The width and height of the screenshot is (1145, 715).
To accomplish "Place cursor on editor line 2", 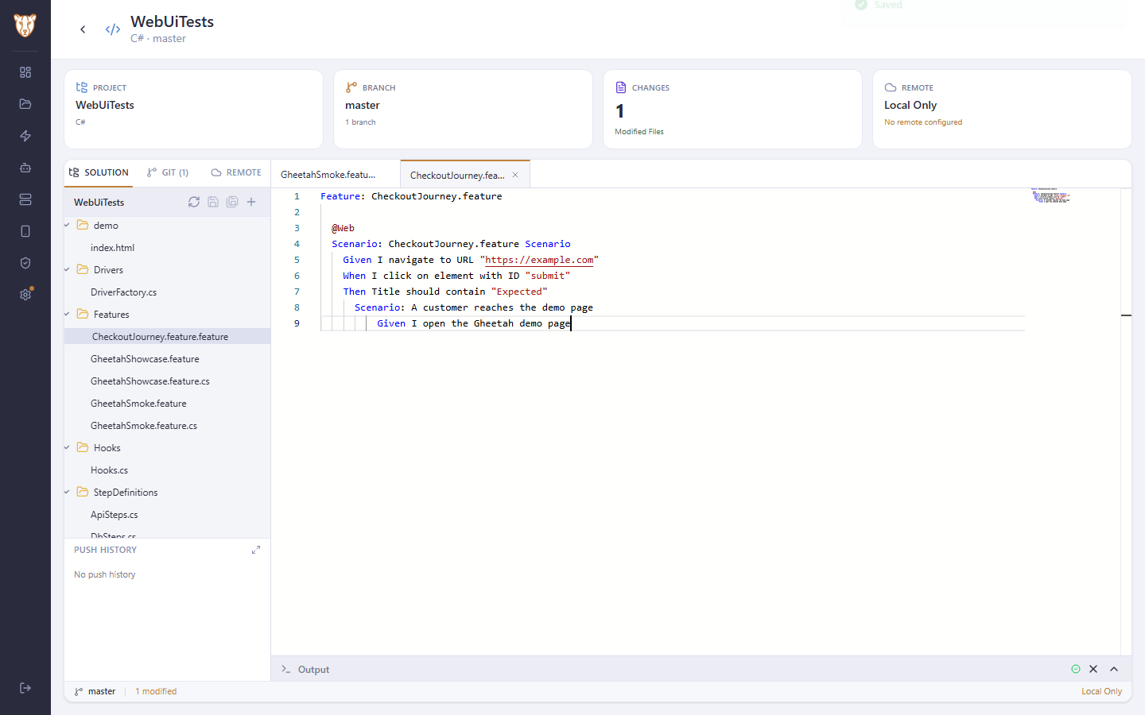I will point(672,212).
